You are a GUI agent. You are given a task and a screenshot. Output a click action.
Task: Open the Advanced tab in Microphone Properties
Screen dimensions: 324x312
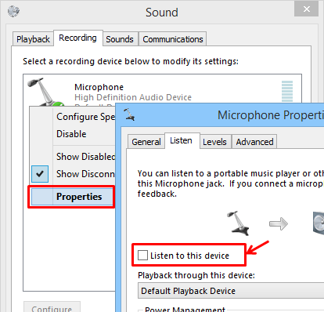254,142
